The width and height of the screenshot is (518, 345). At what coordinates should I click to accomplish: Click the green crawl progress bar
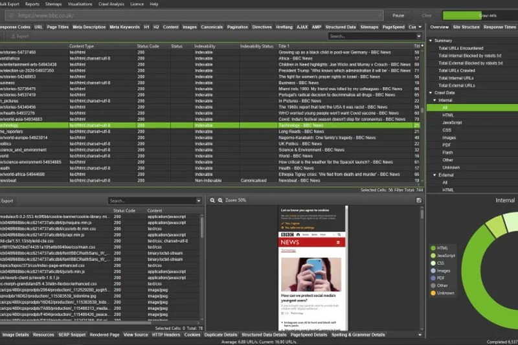point(479,15)
